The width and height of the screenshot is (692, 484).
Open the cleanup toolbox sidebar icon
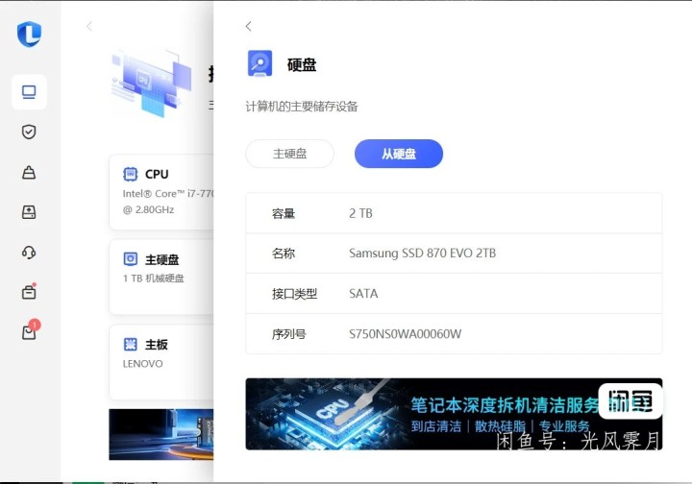[x=29, y=172]
